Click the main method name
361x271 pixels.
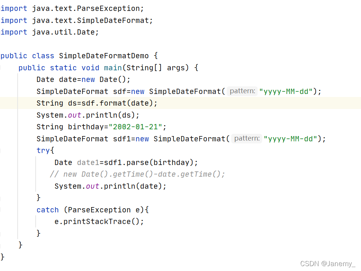tap(113, 68)
